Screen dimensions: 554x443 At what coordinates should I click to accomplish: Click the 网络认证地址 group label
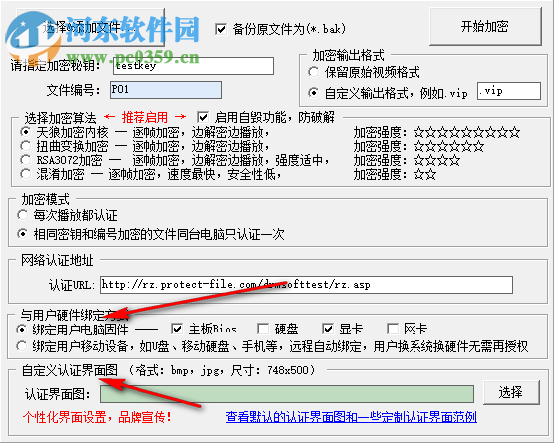click(57, 261)
